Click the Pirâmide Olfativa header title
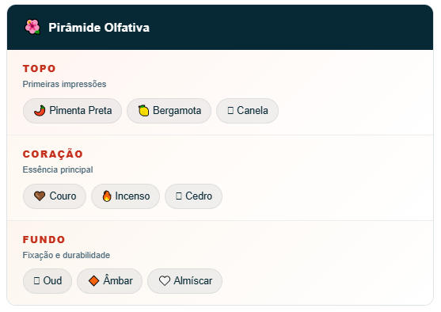 click(x=99, y=28)
